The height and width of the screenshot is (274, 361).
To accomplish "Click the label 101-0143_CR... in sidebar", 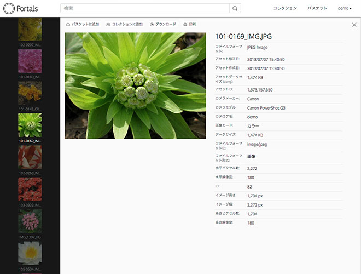I will point(30,109).
